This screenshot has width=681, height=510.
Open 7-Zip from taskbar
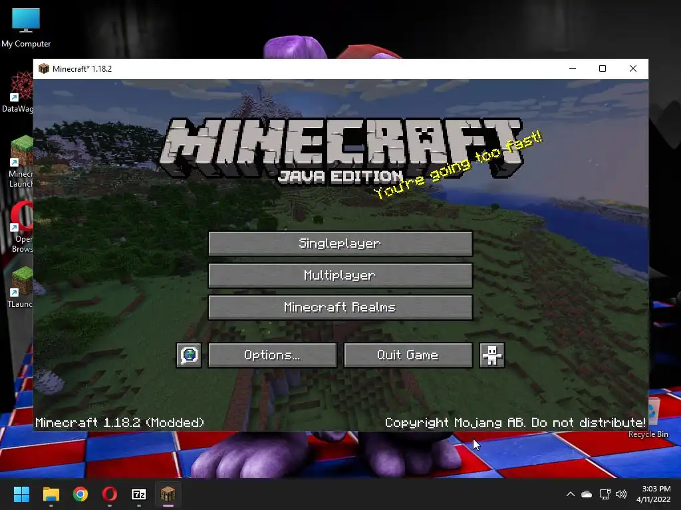click(x=139, y=494)
